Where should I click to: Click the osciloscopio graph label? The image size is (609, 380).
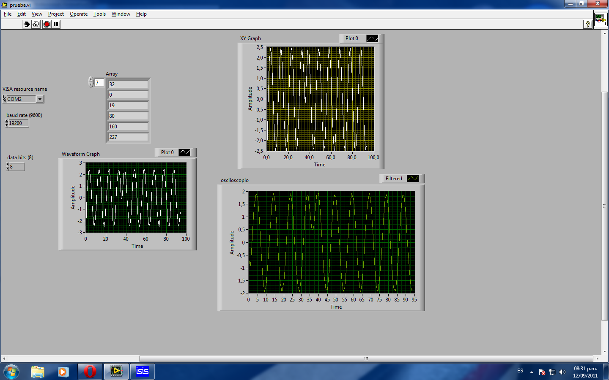pos(235,180)
